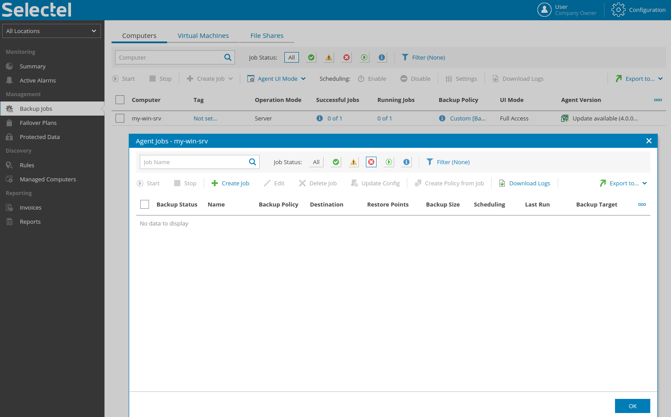The height and width of the screenshot is (417, 671).
Task: Sort by the Agent Version column header
Action: pyautogui.click(x=581, y=100)
